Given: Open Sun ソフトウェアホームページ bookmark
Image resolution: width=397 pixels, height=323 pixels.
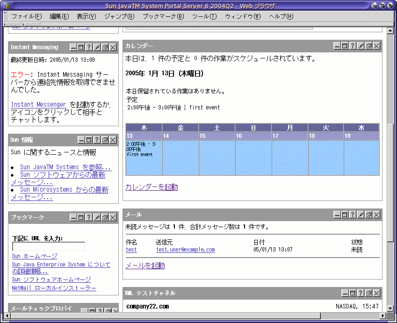Looking at the screenshot, I should (x=51, y=280).
